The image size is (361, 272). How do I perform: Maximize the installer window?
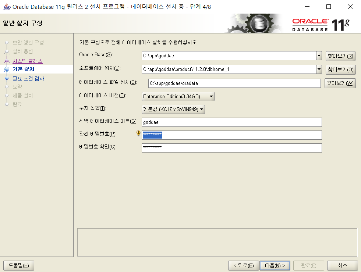[329, 7]
